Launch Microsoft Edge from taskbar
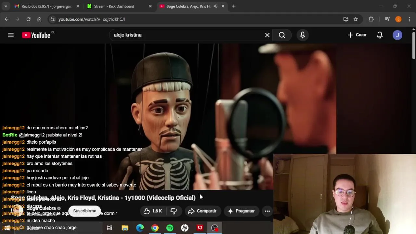The width and height of the screenshot is (416, 234). pyautogui.click(x=140, y=228)
